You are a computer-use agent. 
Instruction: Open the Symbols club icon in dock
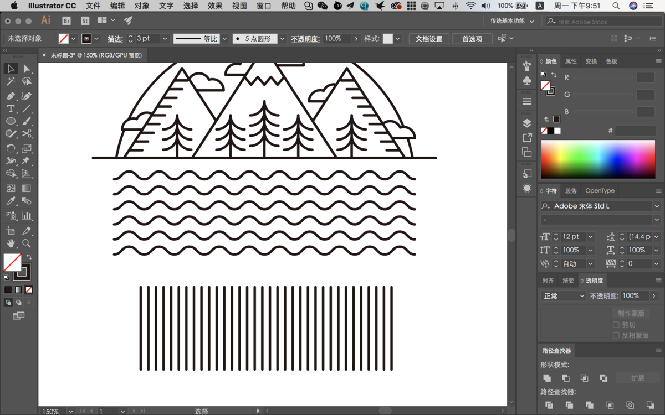pyautogui.click(x=527, y=81)
